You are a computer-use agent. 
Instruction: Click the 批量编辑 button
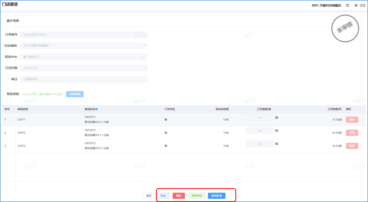point(75,94)
